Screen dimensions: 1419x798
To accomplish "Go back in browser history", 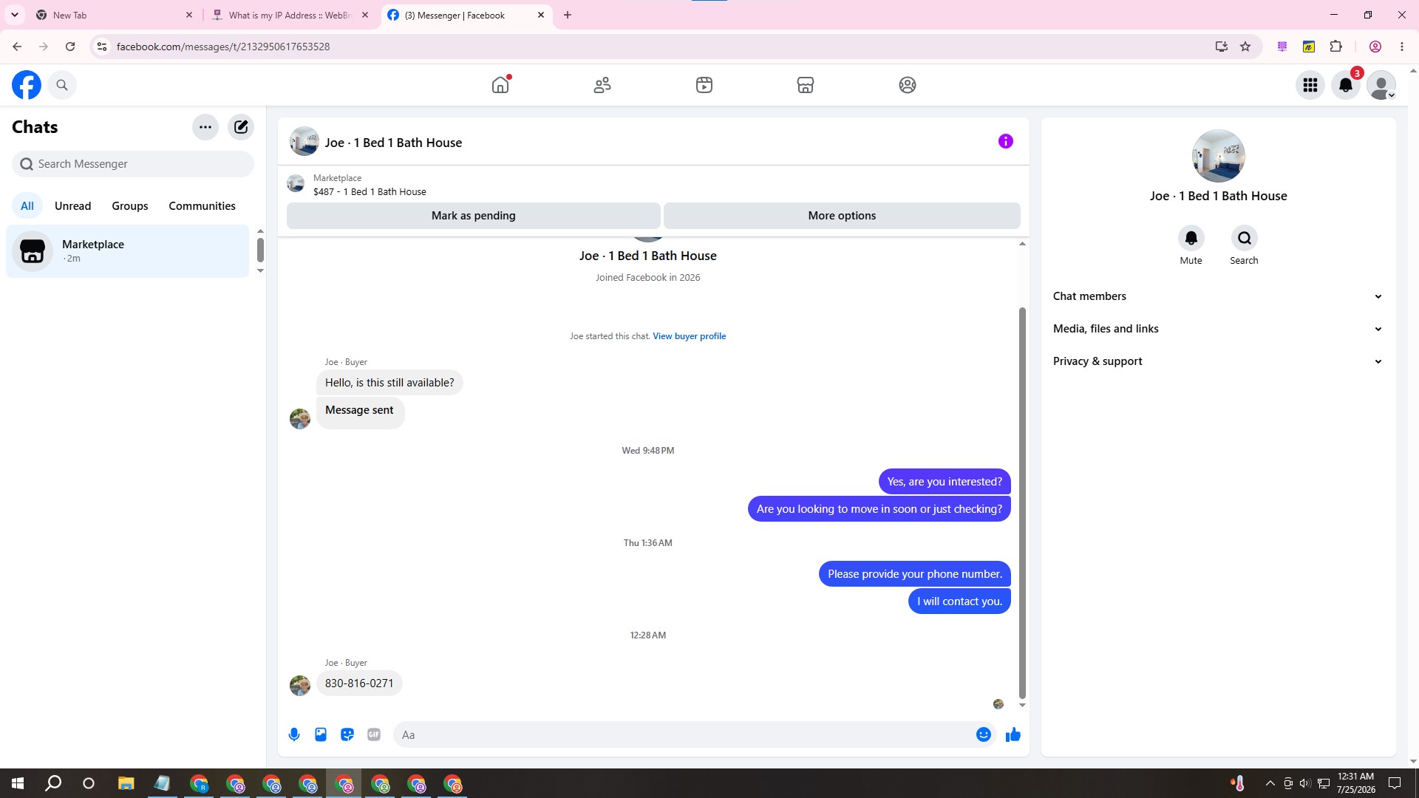I will (17, 47).
